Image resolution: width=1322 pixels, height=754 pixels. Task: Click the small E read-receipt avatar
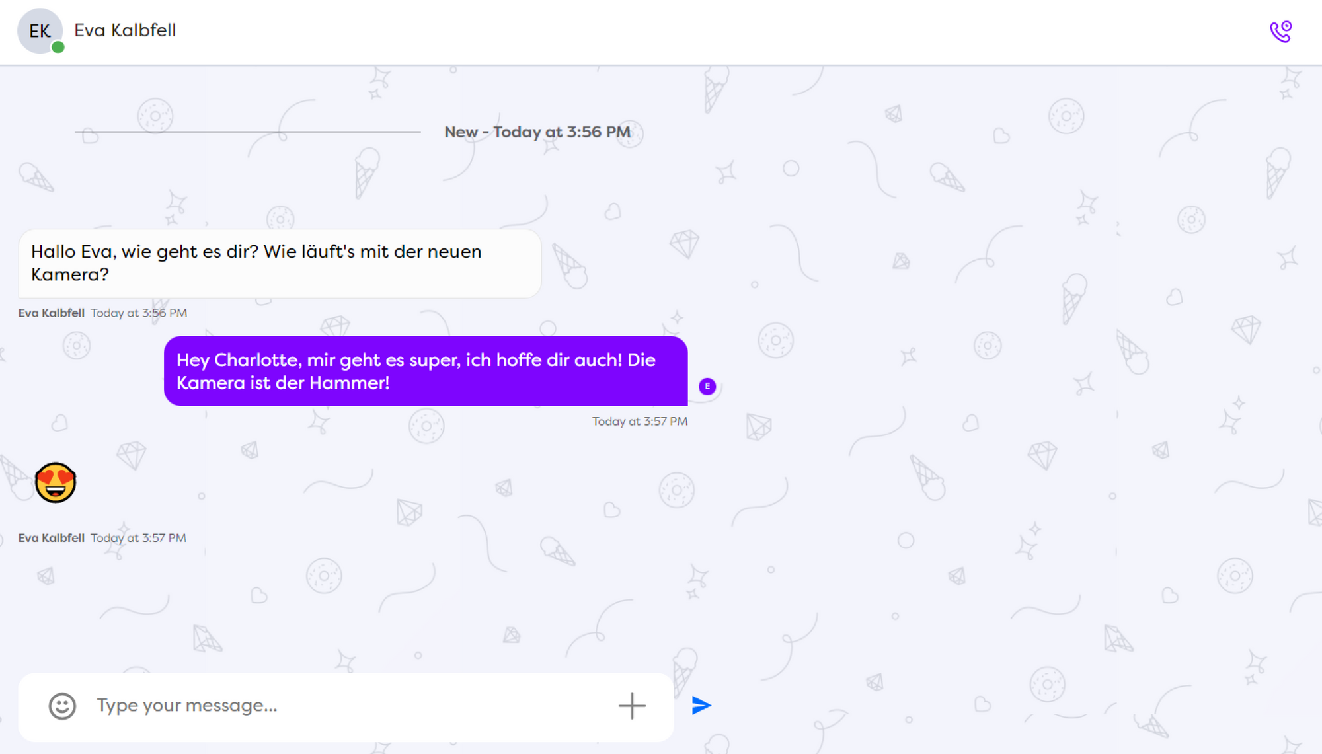pyautogui.click(x=707, y=387)
